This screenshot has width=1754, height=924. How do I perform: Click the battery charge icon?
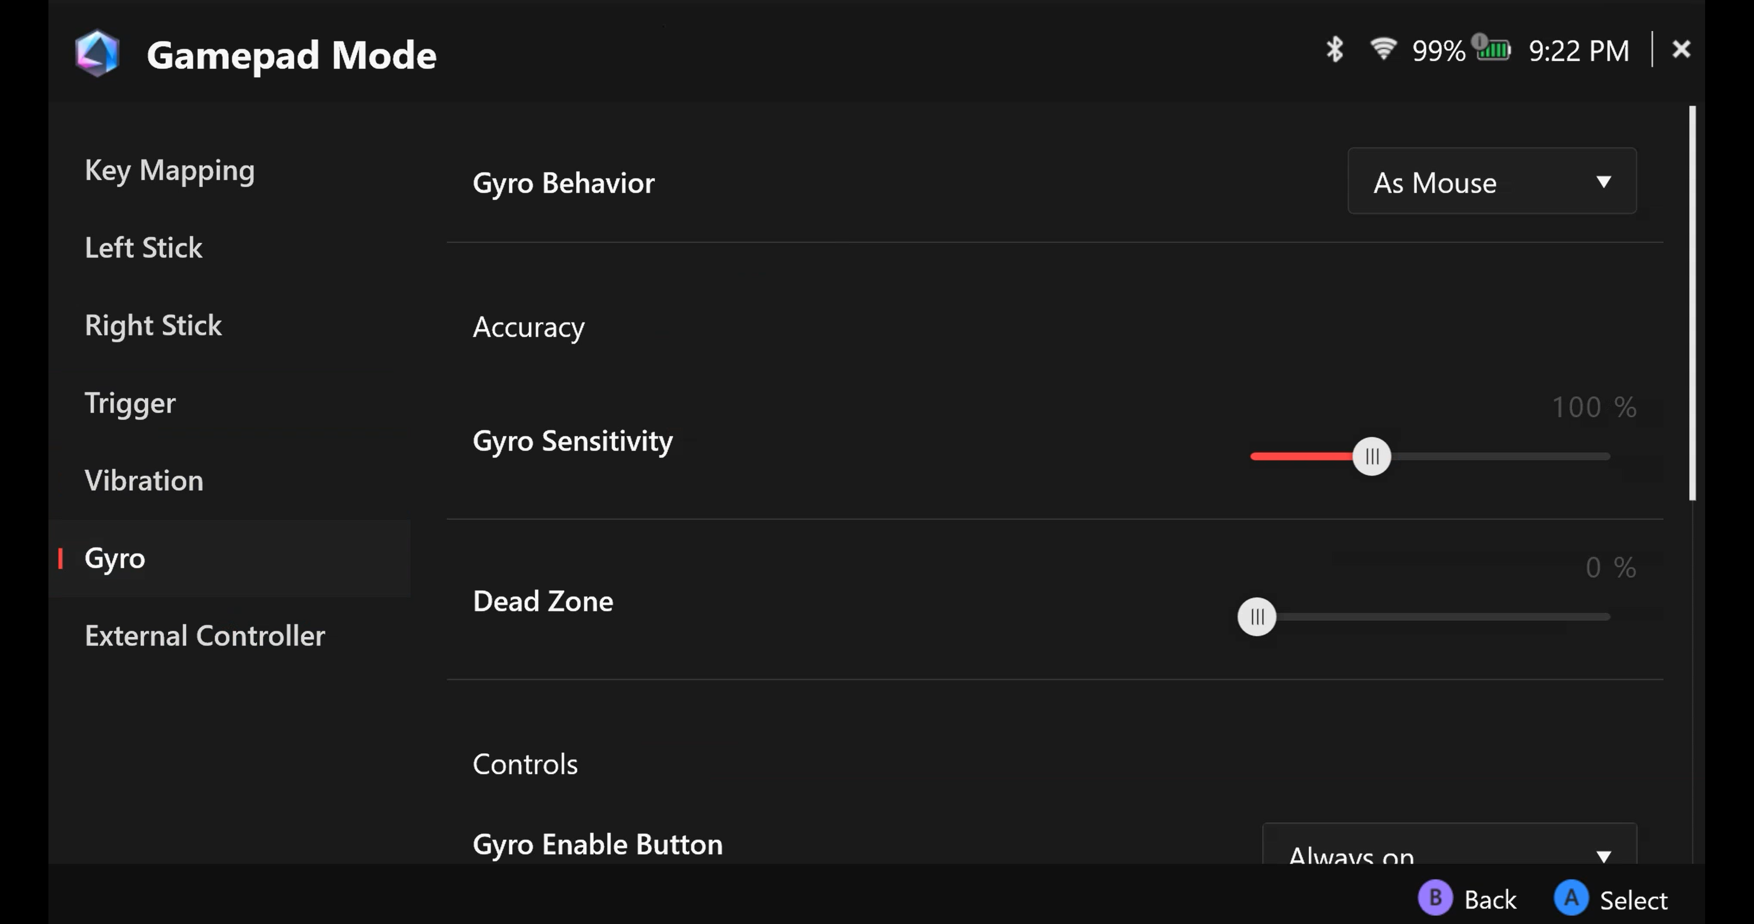coord(1493,49)
